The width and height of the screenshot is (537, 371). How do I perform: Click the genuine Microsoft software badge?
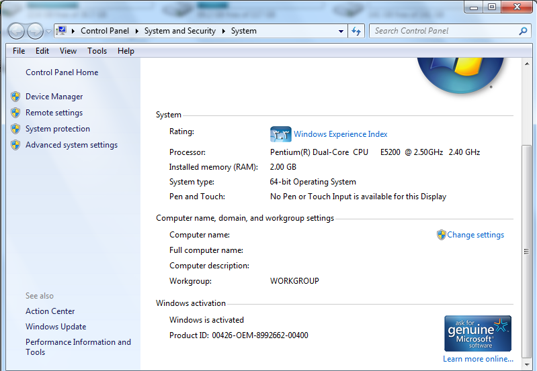tap(478, 333)
